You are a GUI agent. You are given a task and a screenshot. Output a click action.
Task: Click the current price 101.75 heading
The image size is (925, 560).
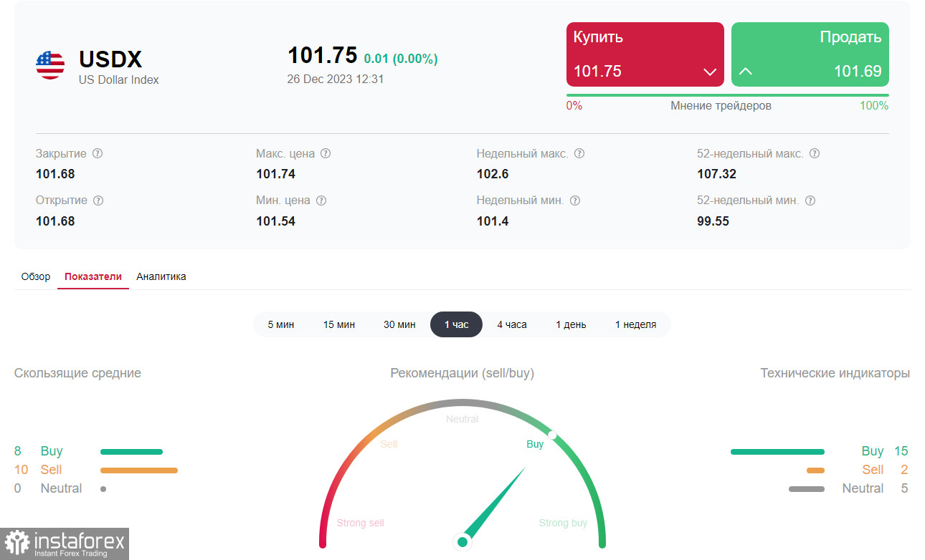click(x=322, y=55)
